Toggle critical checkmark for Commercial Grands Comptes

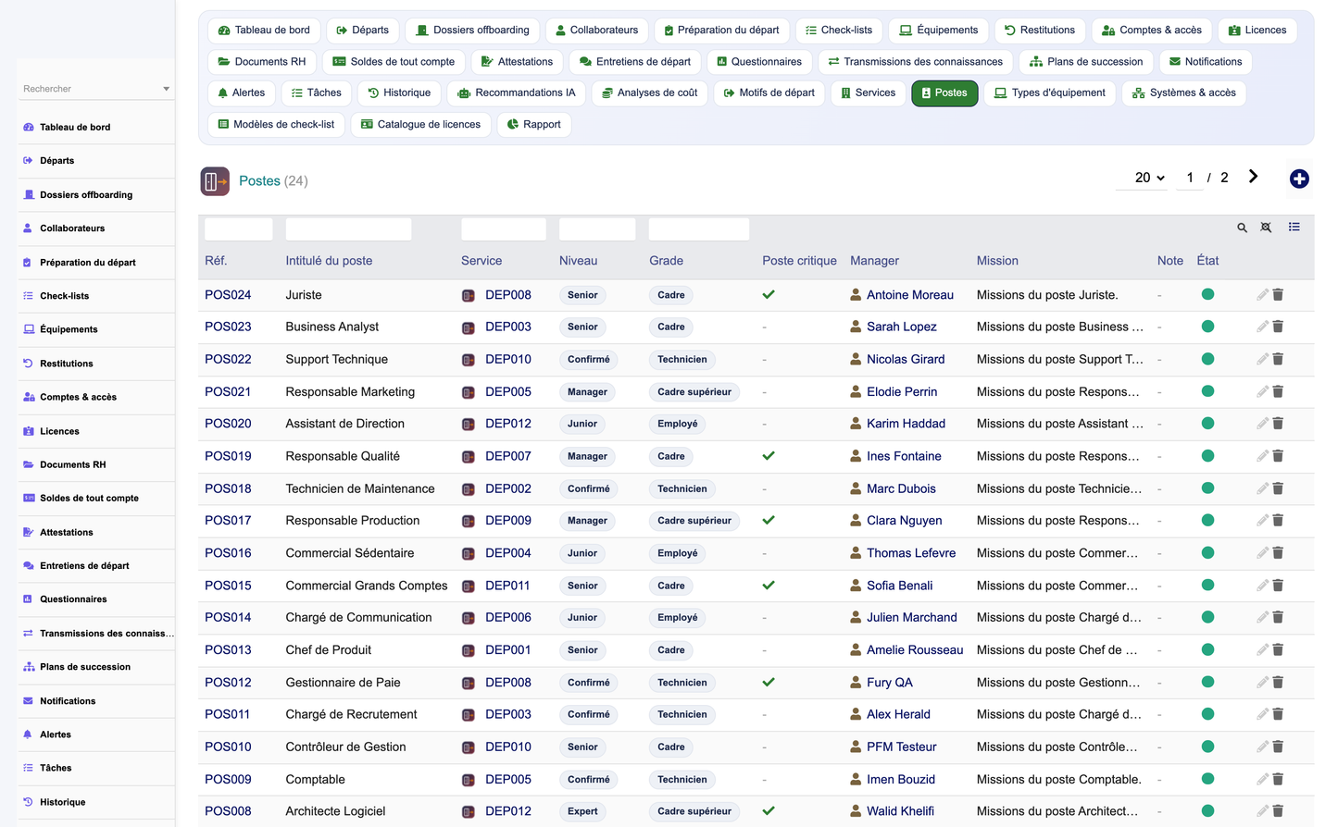point(769,585)
